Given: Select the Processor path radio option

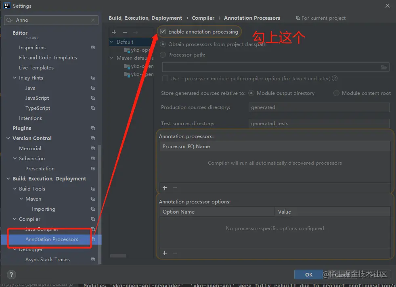Looking at the screenshot, I should pyautogui.click(x=163, y=55).
